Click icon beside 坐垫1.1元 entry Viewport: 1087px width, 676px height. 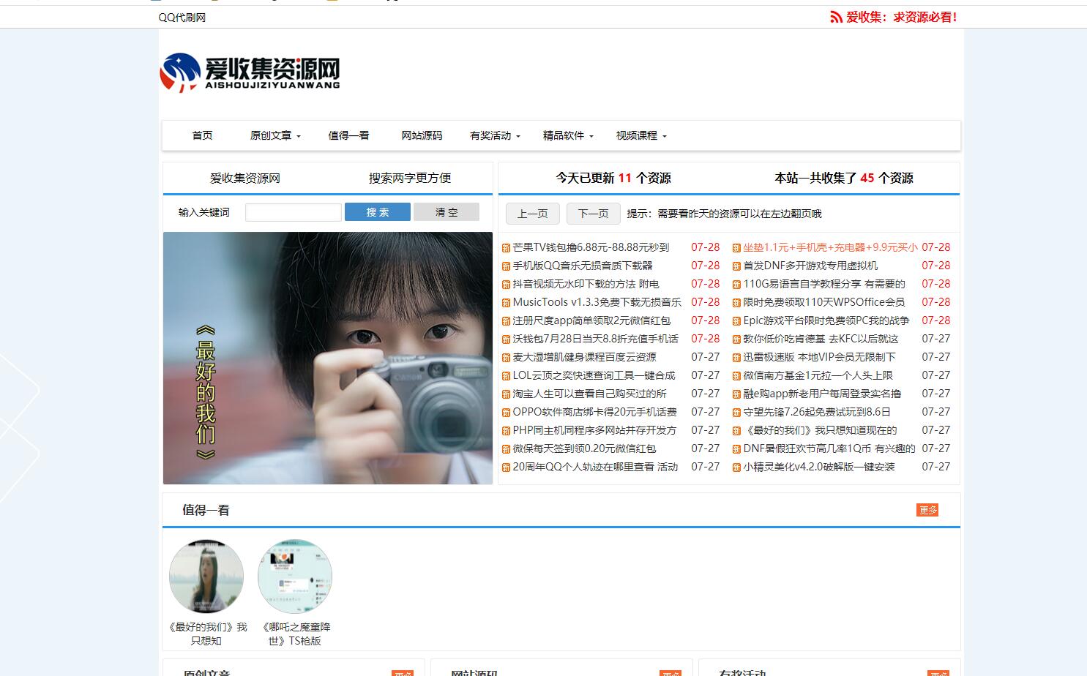click(736, 248)
